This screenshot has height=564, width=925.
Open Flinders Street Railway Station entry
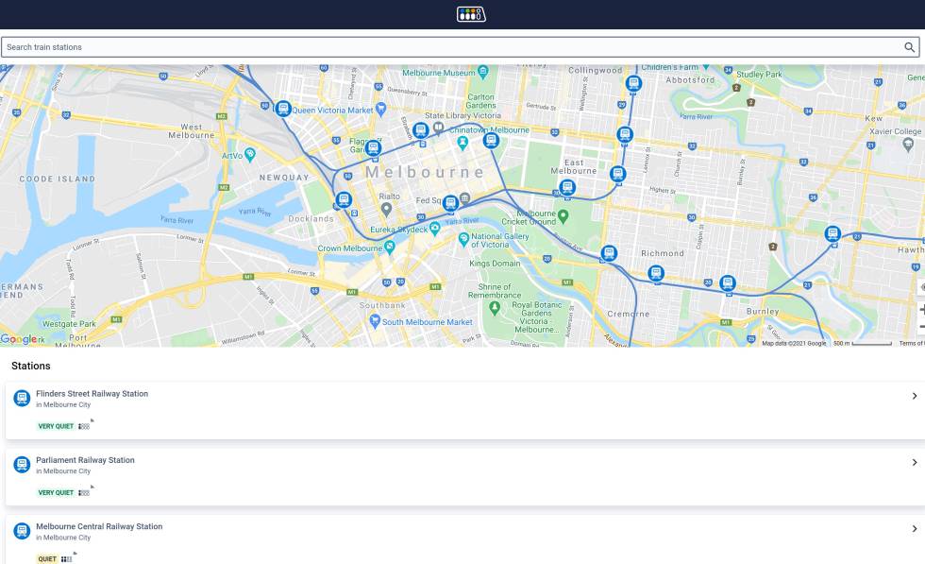(464, 410)
